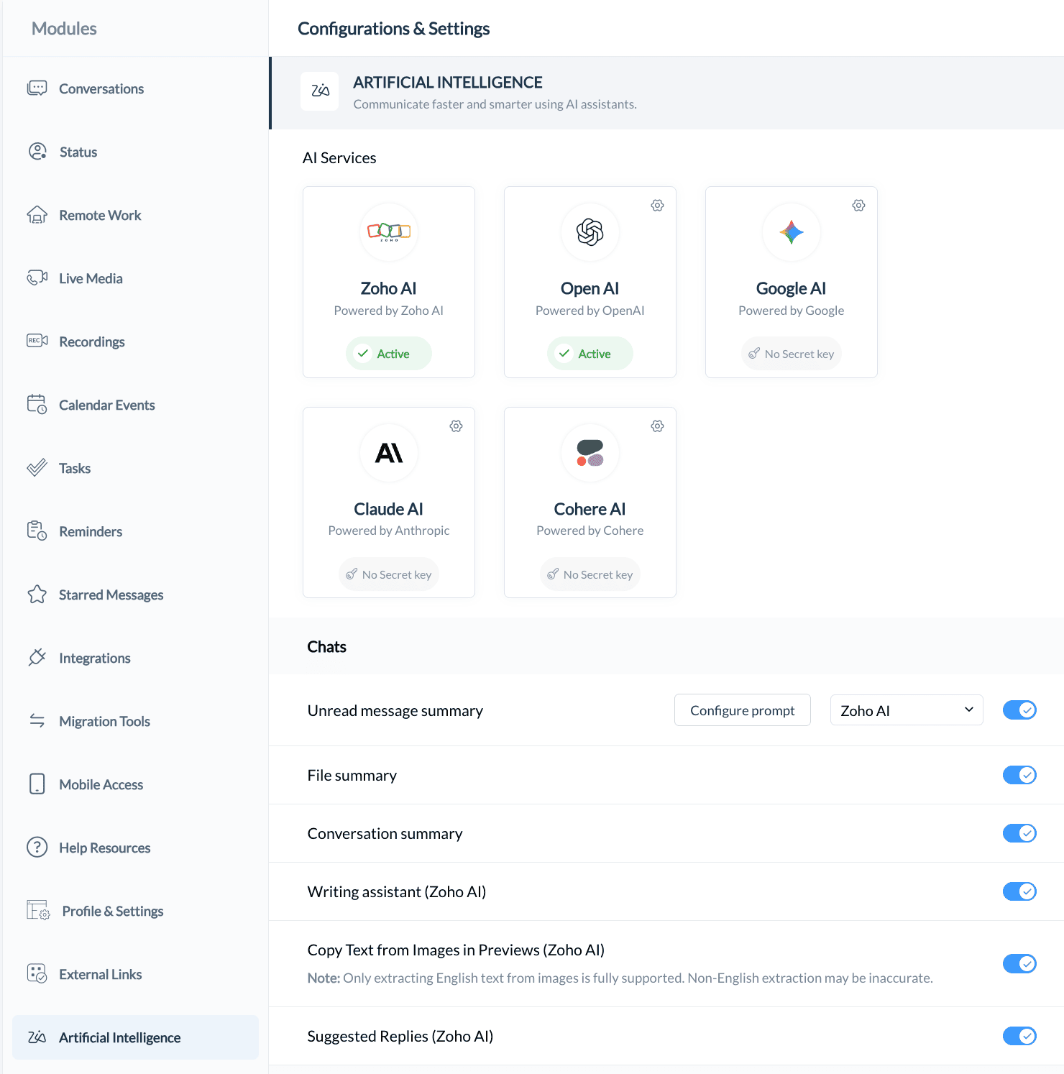This screenshot has width=1064, height=1074.
Task: Select Integrations in the modules list
Action: pos(135,658)
